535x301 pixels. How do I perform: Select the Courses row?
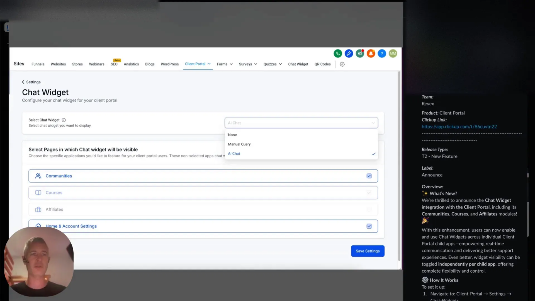pos(203,193)
